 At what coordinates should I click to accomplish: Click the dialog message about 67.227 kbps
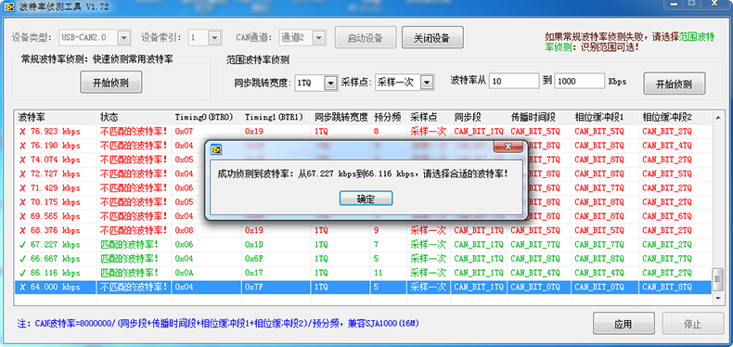point(363,174)
